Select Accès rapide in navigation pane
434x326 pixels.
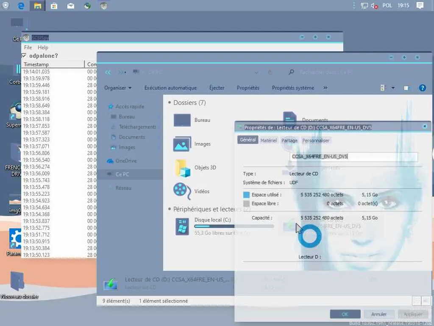point(130,107)
